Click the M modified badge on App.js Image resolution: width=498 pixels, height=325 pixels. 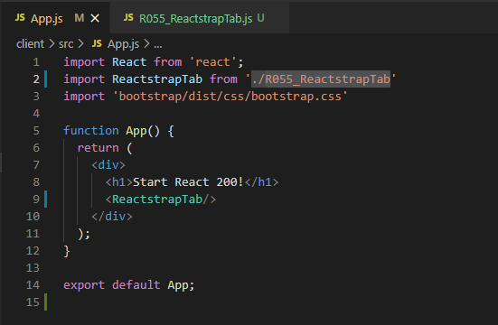[x=80, y=18]
